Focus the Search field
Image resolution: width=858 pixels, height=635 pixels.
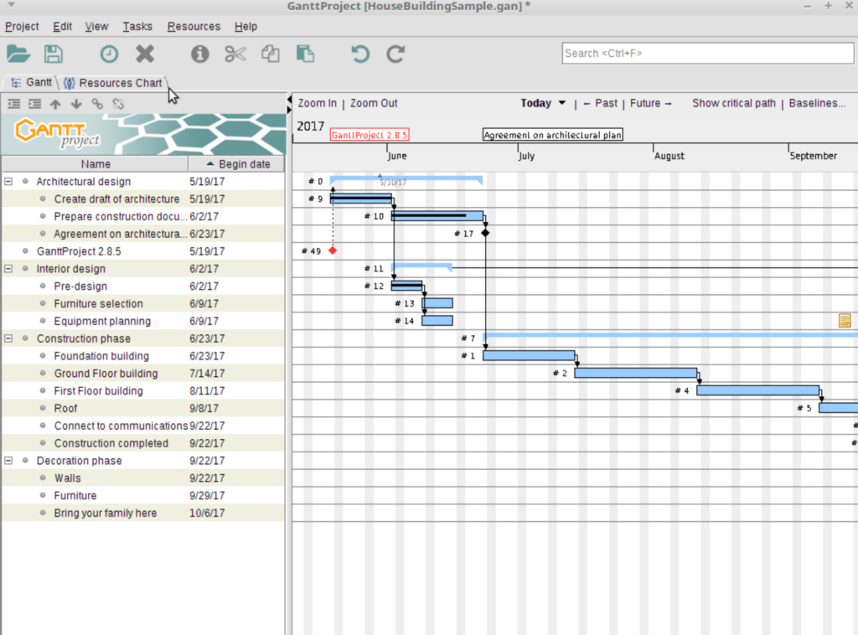point(707,54)
